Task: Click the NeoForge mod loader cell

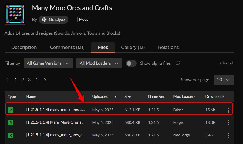Action: (x=181, y=135)
